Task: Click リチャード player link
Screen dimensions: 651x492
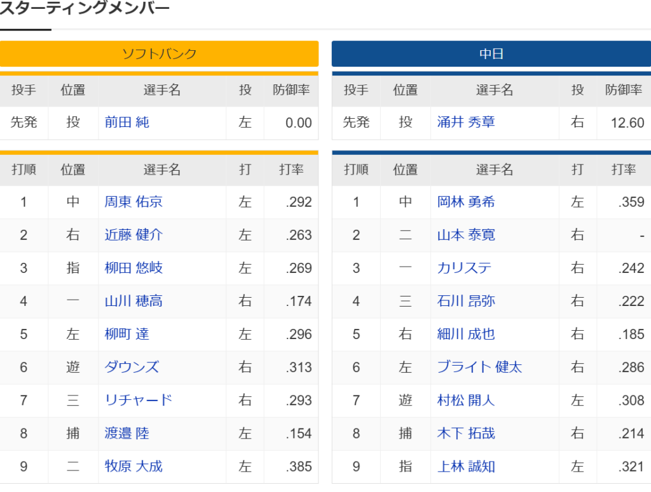Action: coord(138,400)
